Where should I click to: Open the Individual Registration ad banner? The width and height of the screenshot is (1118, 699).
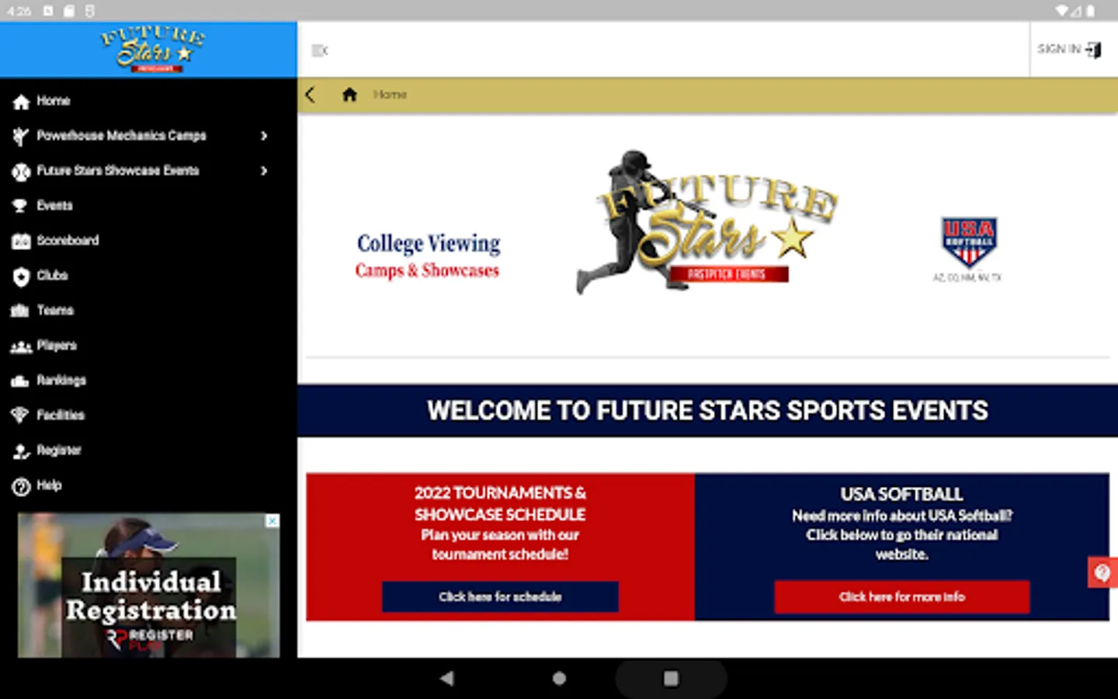pos(149,585)
